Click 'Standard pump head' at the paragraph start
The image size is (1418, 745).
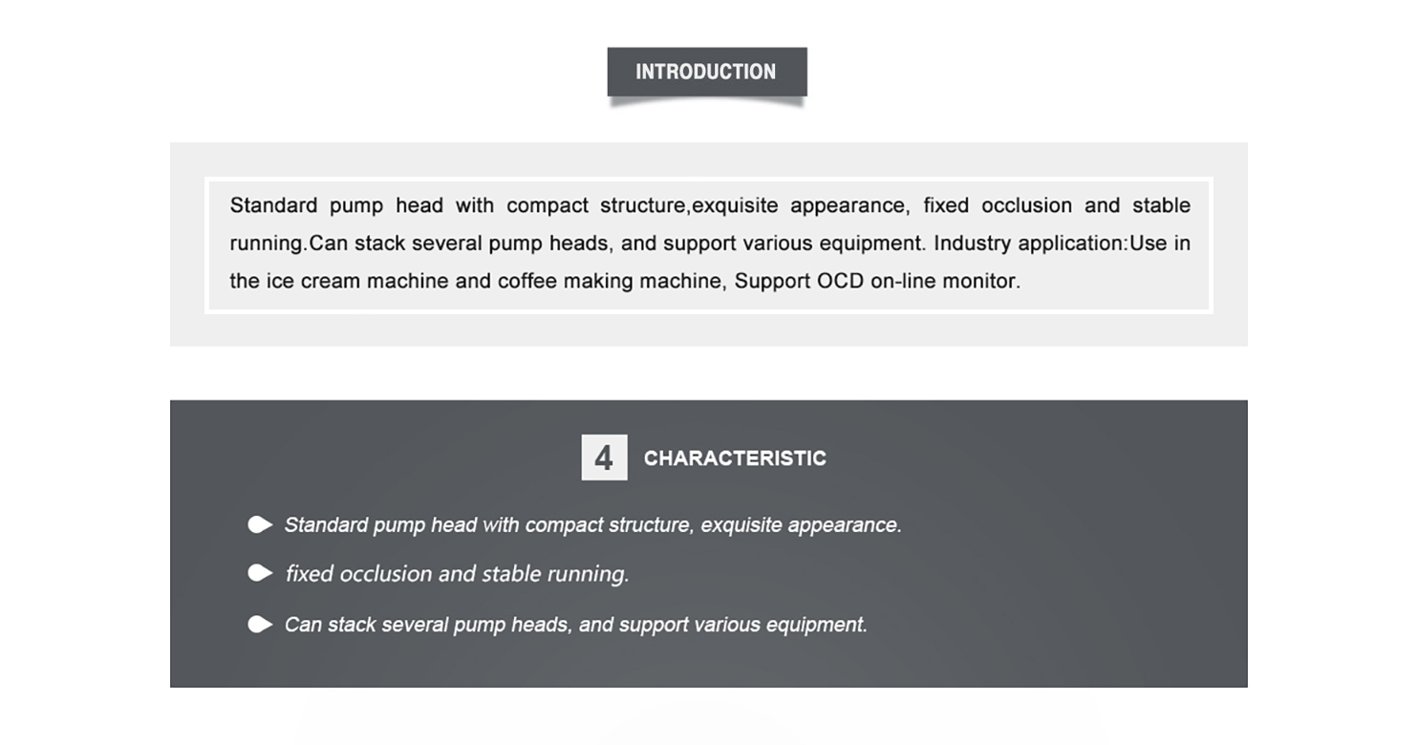[x=336, y=205]
